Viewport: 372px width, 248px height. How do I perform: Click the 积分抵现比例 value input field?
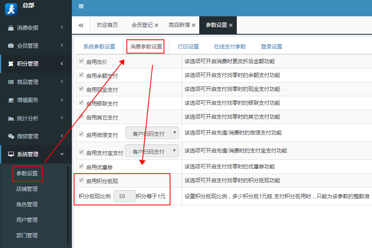click(125, 196)
